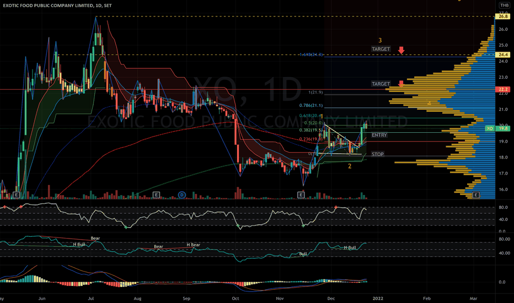Open the earnings E marker below June

click(x=16, y=195)
